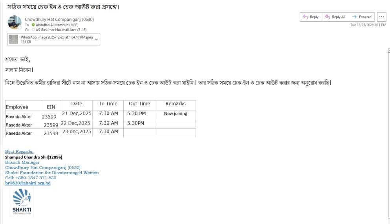Click the WhatsApp image attachment thumbnail
The image size is (390, 224).
pos(14,39)
